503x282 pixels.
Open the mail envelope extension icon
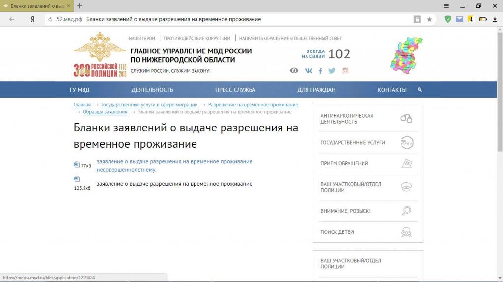tap(459, 19)
